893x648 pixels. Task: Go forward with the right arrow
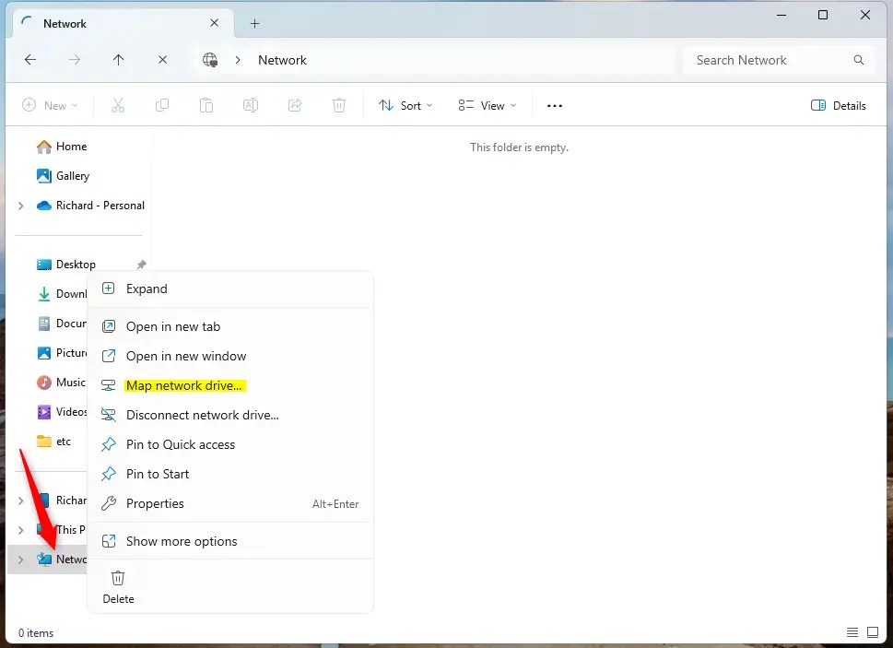click(x=75, y=60)
